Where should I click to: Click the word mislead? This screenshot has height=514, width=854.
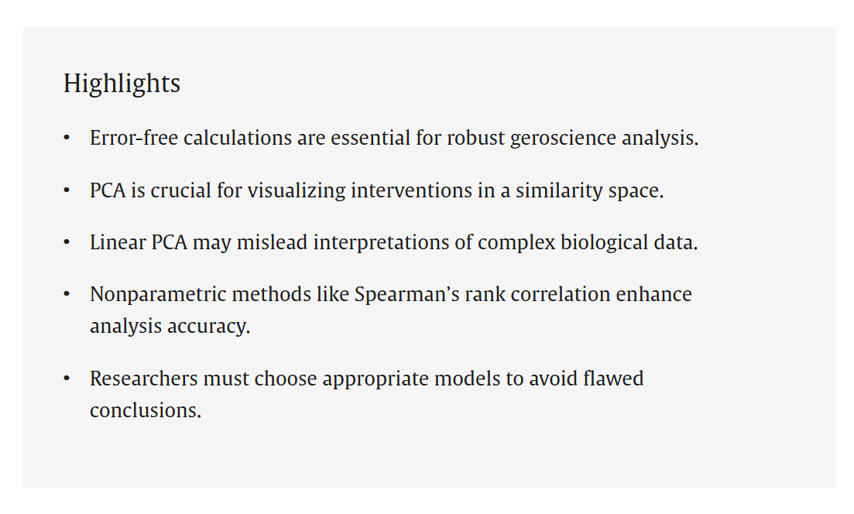coord(272,242)
